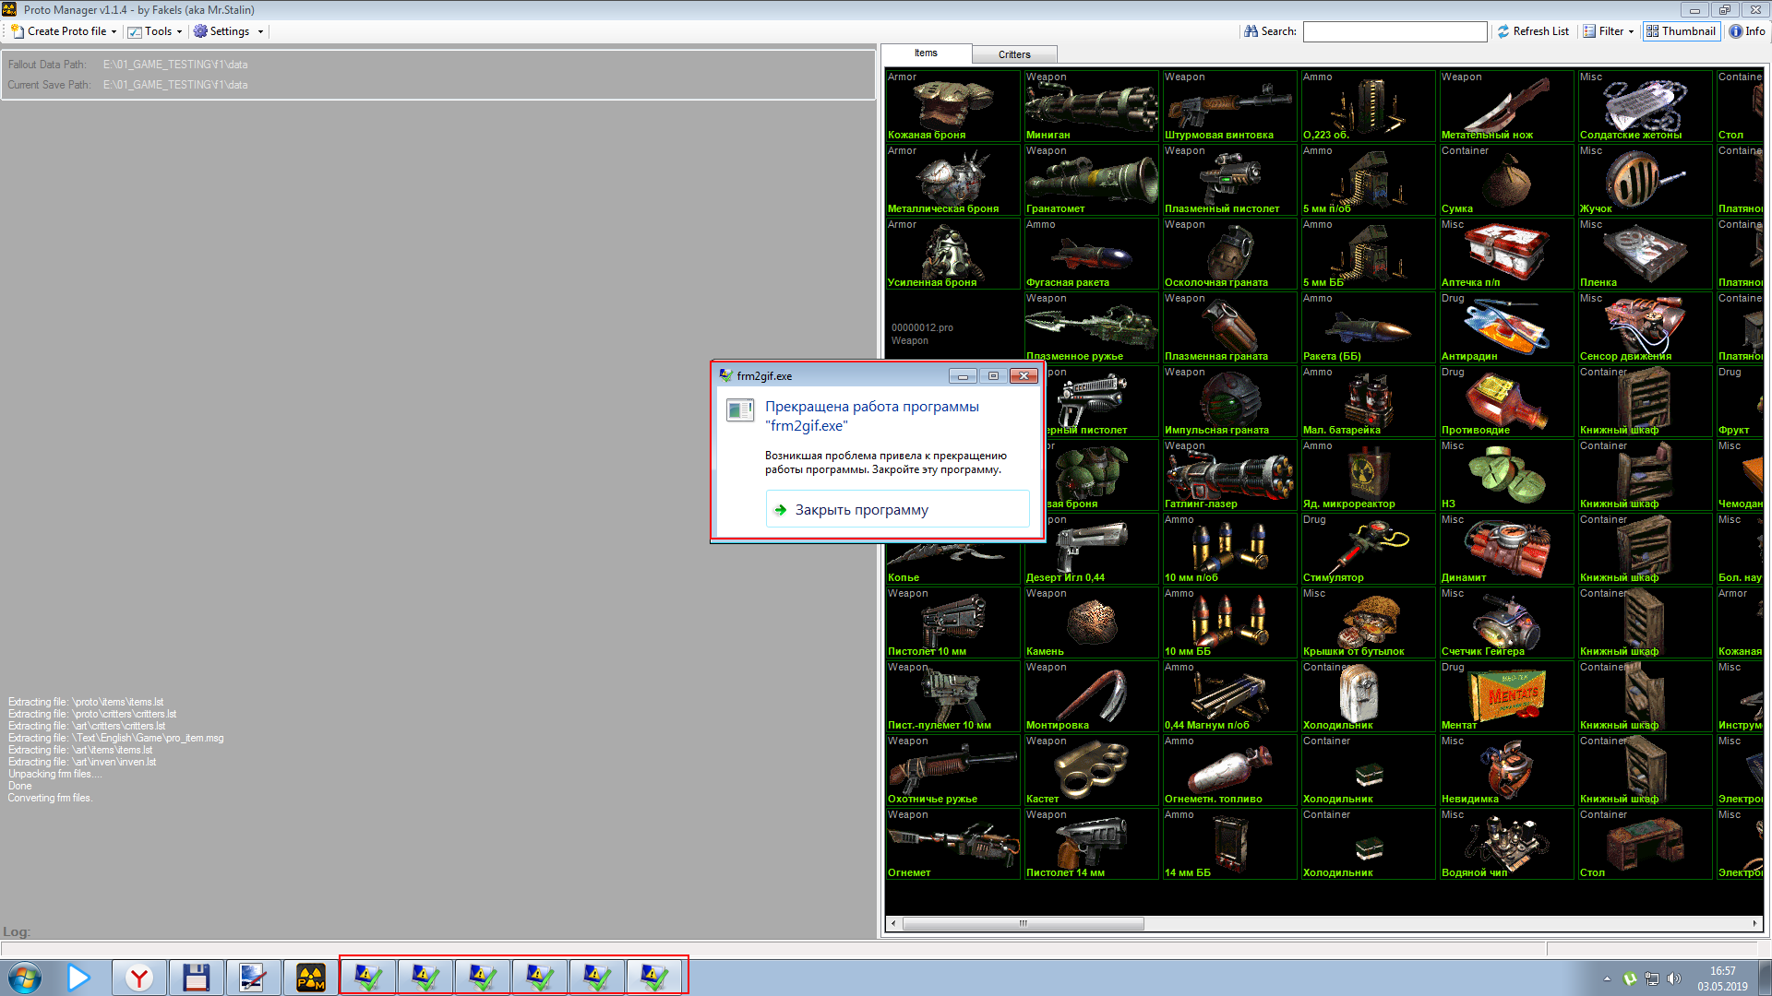Select the Огнемет weapon thumbnail

952,843
